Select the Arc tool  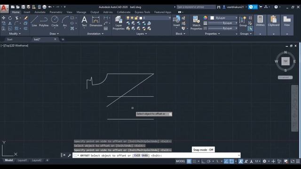pyautogui.click(x=65, y=21)
